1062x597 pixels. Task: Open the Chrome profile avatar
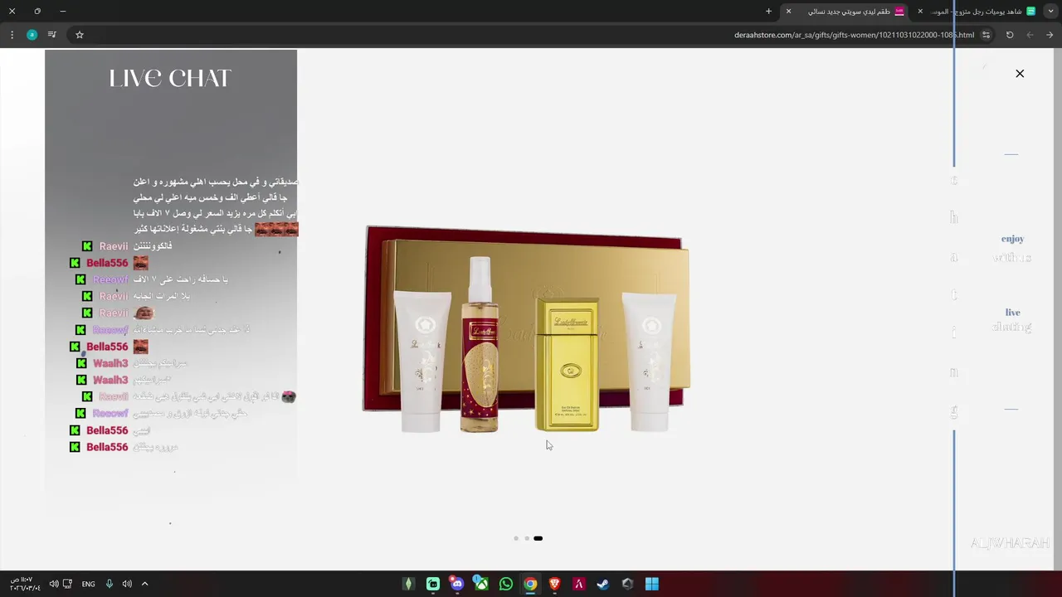tap(32, 35)
